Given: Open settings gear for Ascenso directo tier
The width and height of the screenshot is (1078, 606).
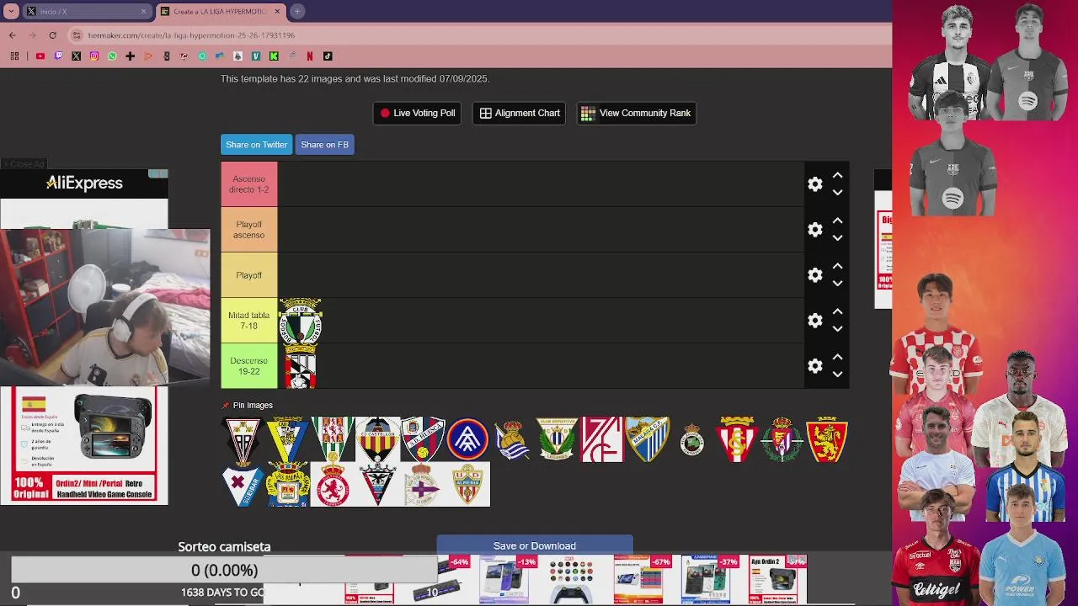Looking at the screenshot, I should [814, 184].
